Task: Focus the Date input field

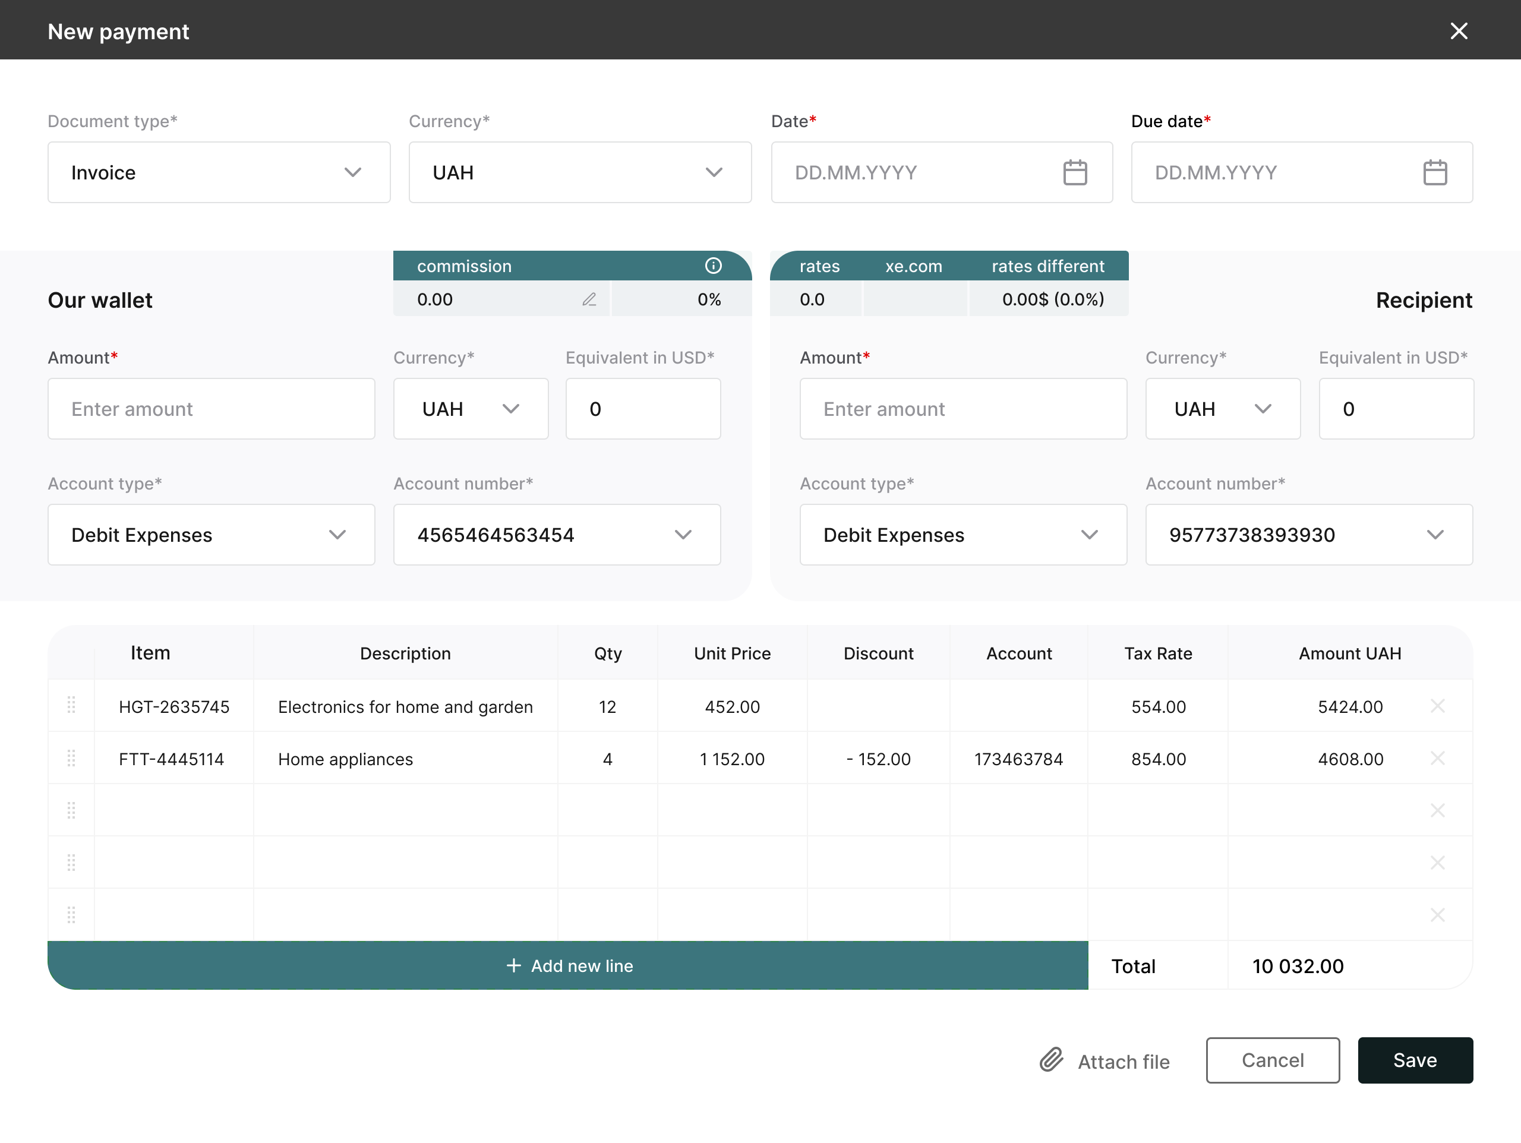Action: tap(942, 172)
